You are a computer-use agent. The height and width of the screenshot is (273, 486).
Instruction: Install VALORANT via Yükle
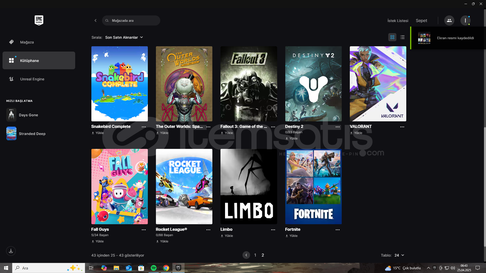tap(356, 133)
